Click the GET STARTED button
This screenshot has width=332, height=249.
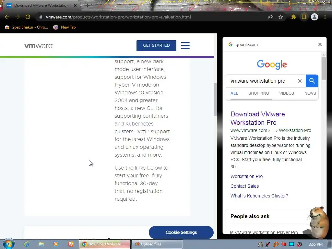click(x=156, y=45)
